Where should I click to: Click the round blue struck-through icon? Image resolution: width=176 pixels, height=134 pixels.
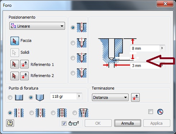(160, 112)
